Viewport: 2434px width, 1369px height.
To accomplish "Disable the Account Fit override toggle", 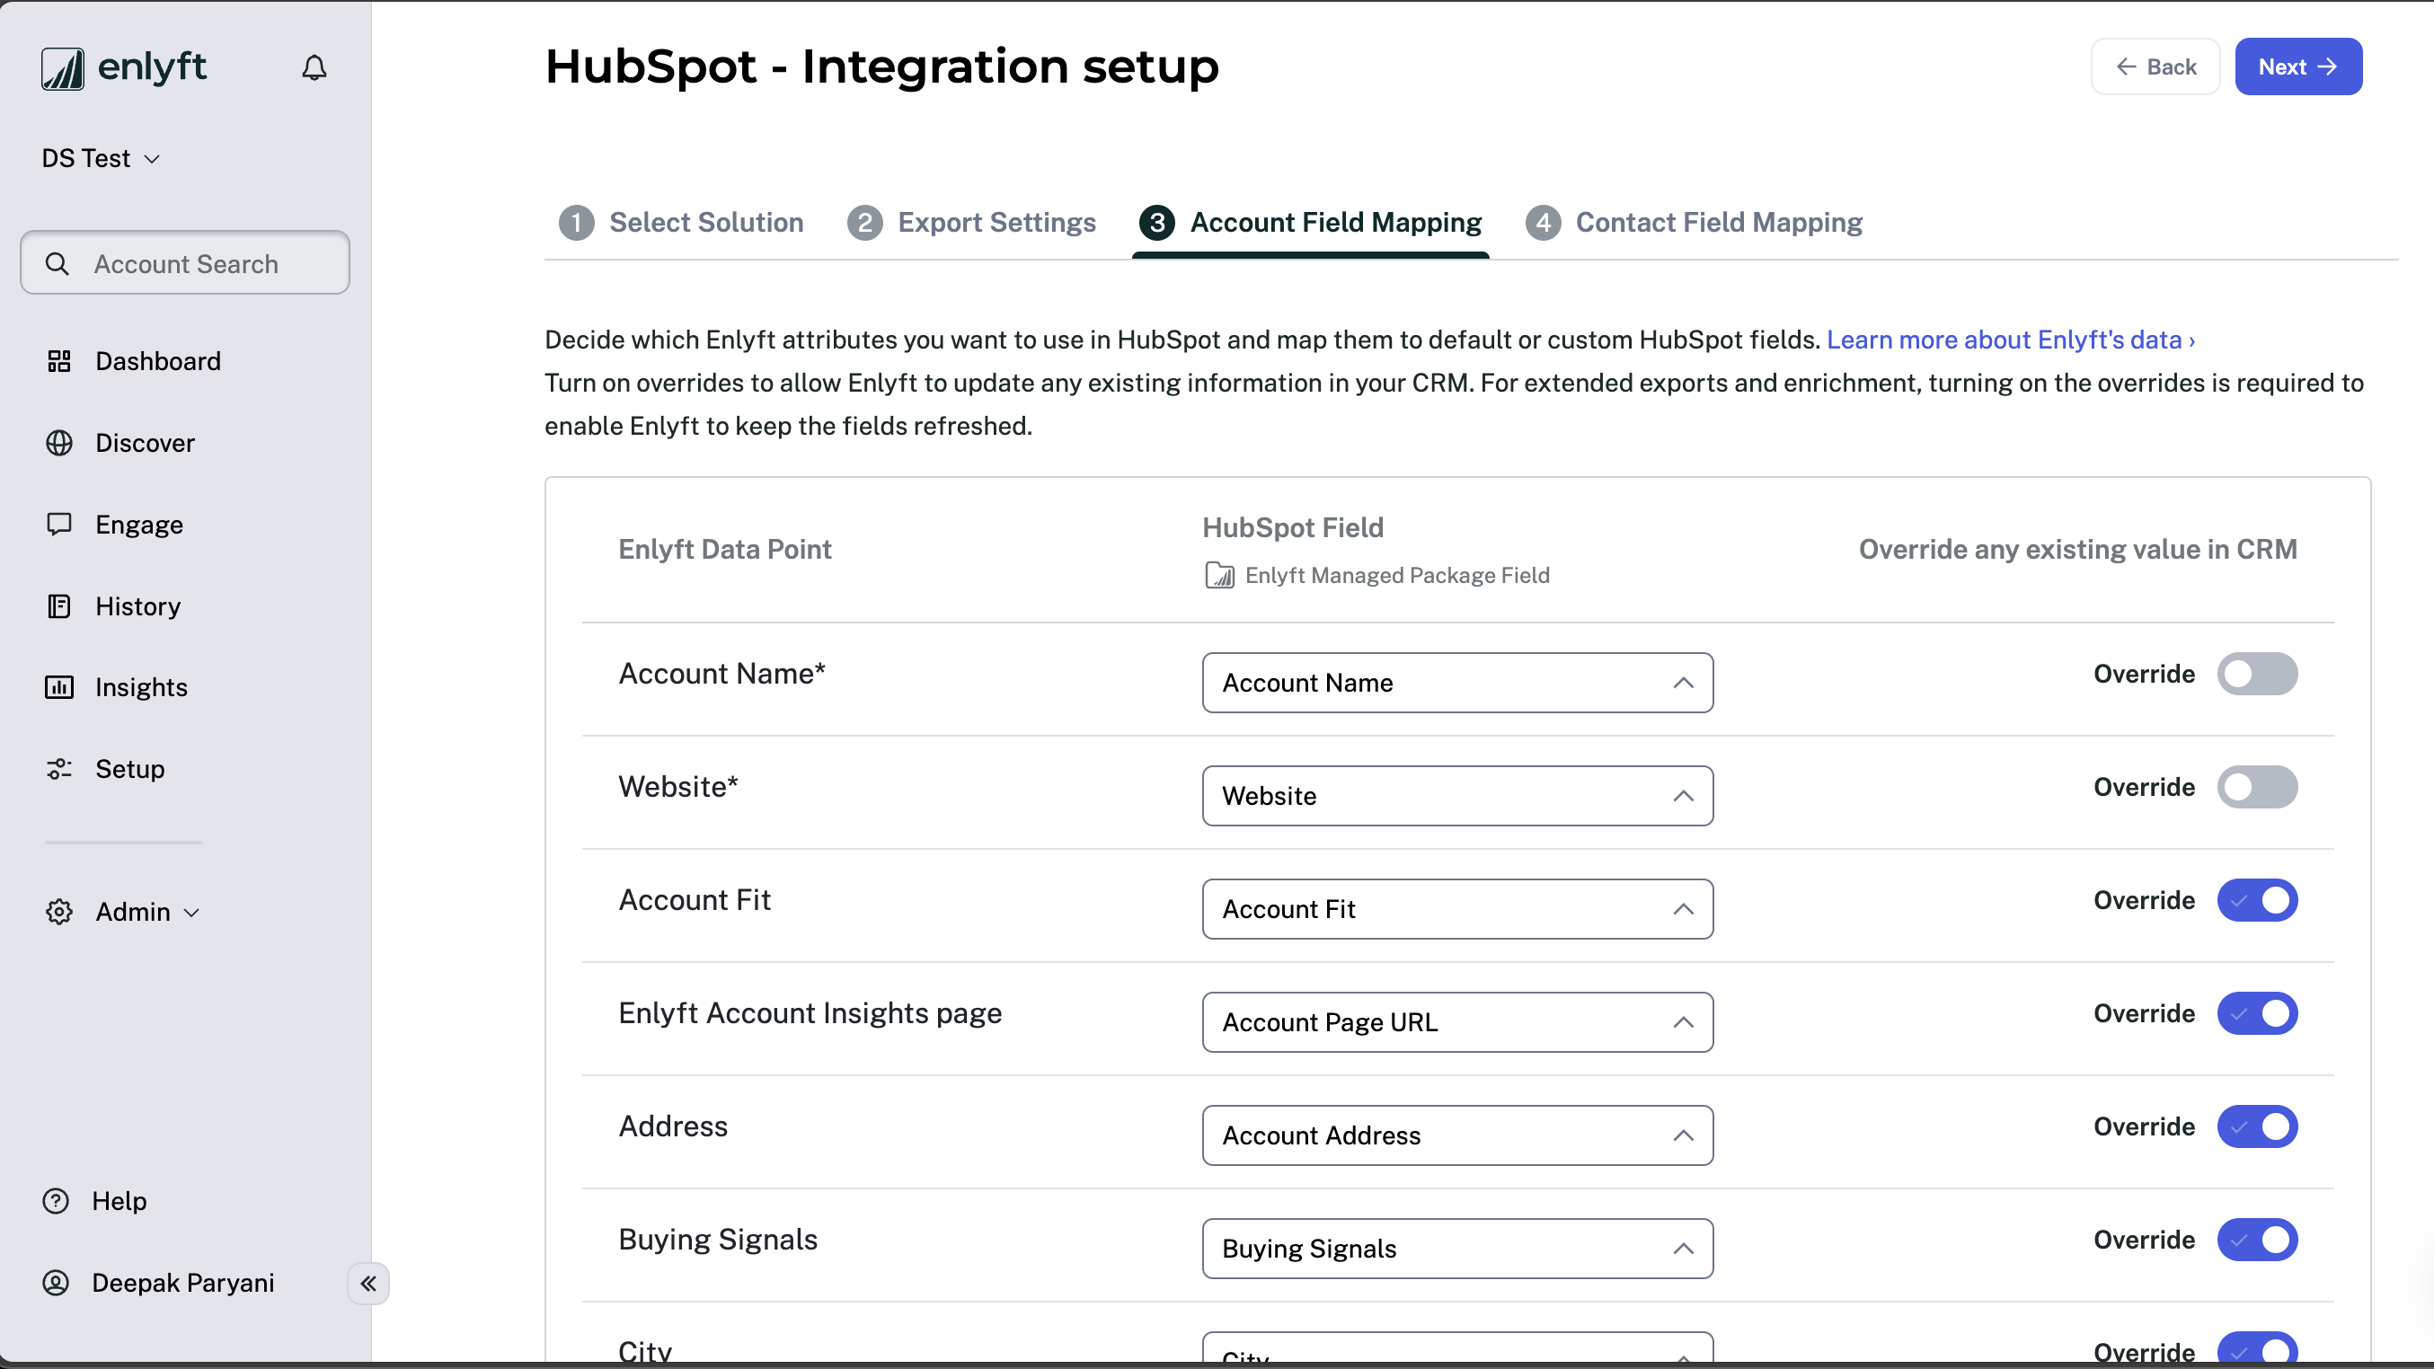I will 2256,900.
